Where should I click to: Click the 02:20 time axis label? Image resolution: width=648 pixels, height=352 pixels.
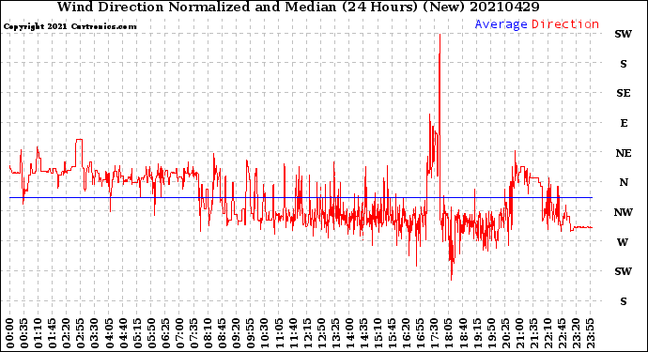tap(67, 333)
